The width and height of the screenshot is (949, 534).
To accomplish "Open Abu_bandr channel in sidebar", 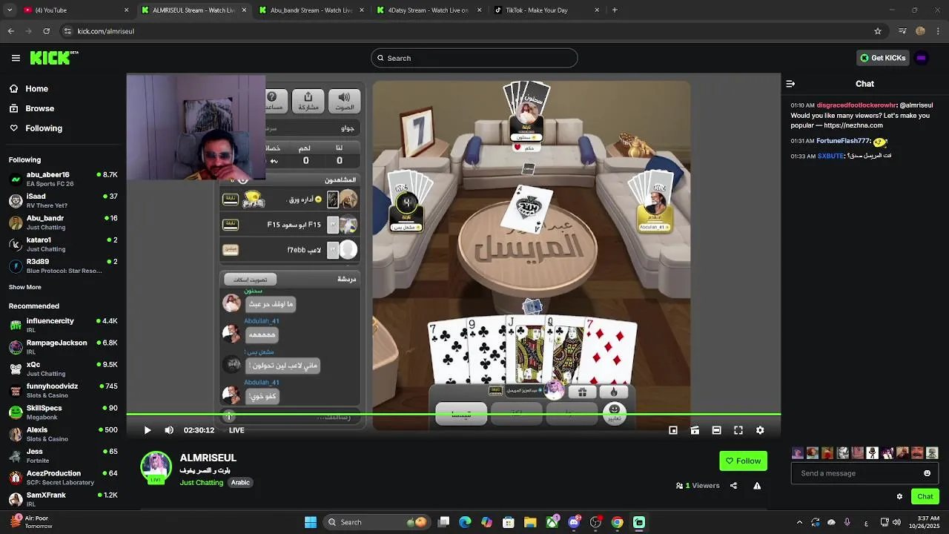I will pyautogui.click(x=63, y=222).
